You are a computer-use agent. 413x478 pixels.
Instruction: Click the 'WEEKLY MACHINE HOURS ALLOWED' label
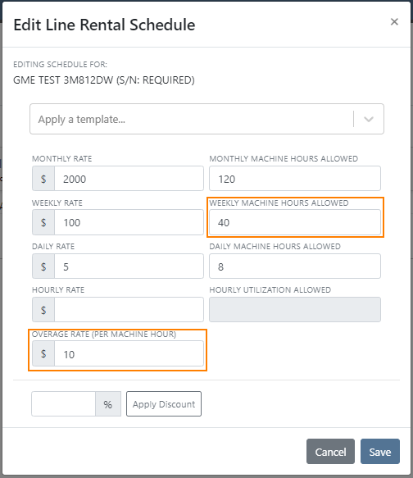[279, 203]
